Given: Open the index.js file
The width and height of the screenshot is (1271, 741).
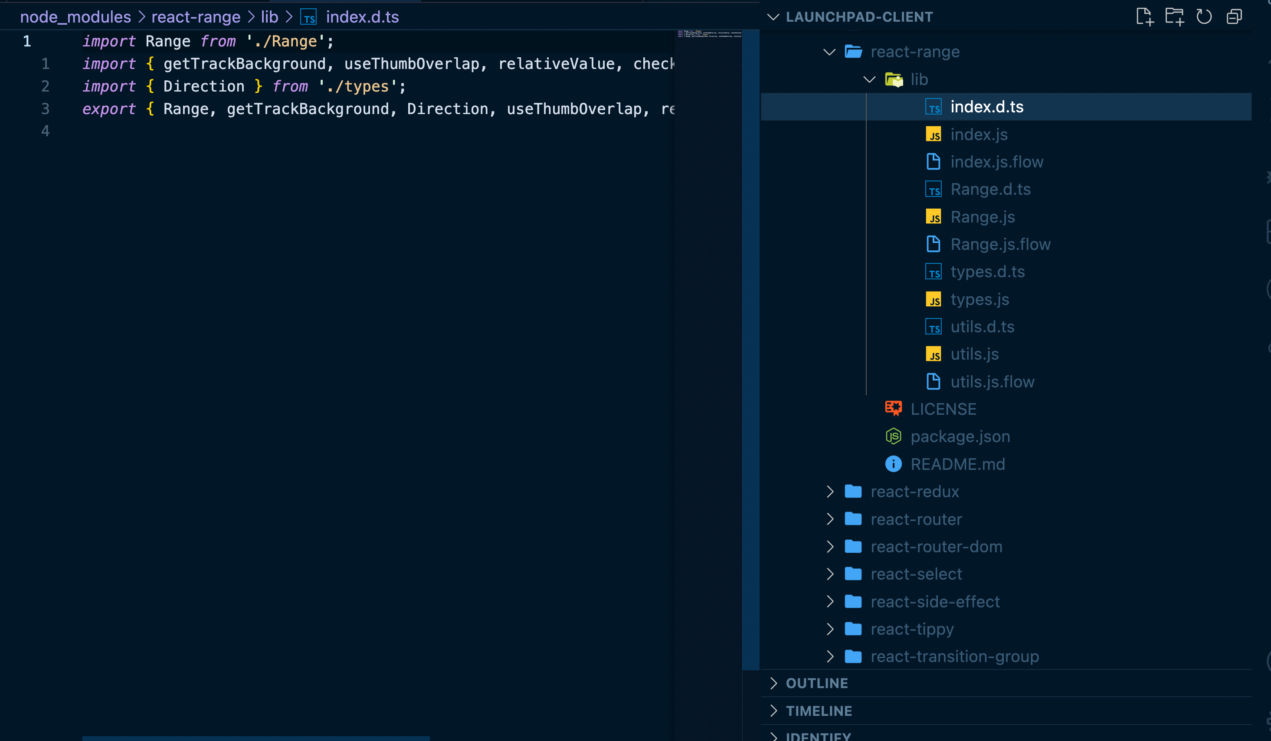Looking at the screenshot, I should (979, 134).
